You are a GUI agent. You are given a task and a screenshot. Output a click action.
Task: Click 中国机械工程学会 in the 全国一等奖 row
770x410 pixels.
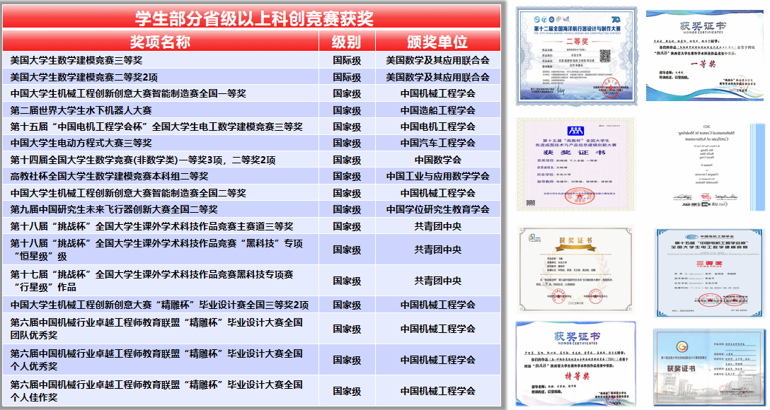437,93
